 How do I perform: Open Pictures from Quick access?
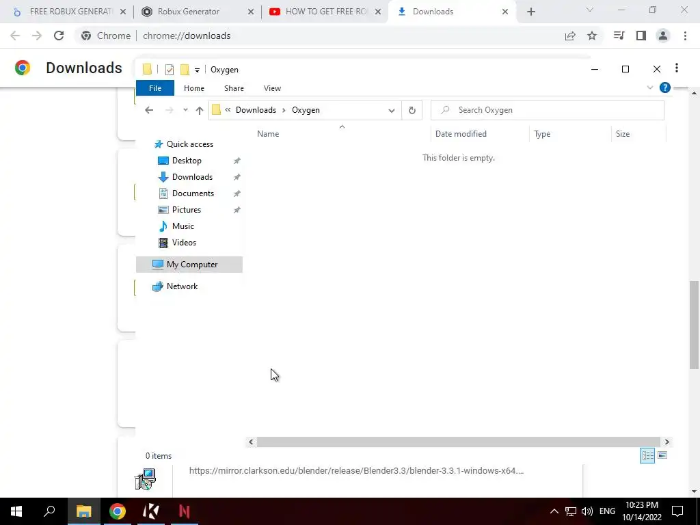coord(186,210)
